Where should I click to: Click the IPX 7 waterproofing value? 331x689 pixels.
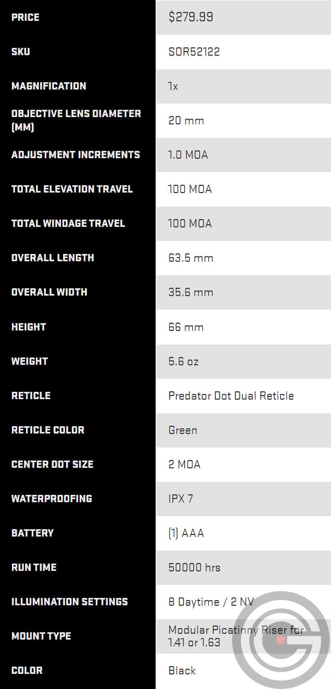click(x=181, y=499)
